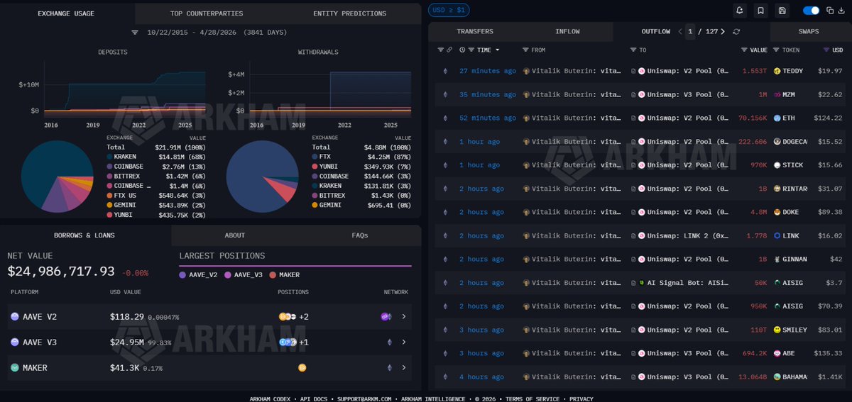Viewport: 852px width, 402px height.
Task: Open the filter icon beside TO header
Action: point(633,50)
